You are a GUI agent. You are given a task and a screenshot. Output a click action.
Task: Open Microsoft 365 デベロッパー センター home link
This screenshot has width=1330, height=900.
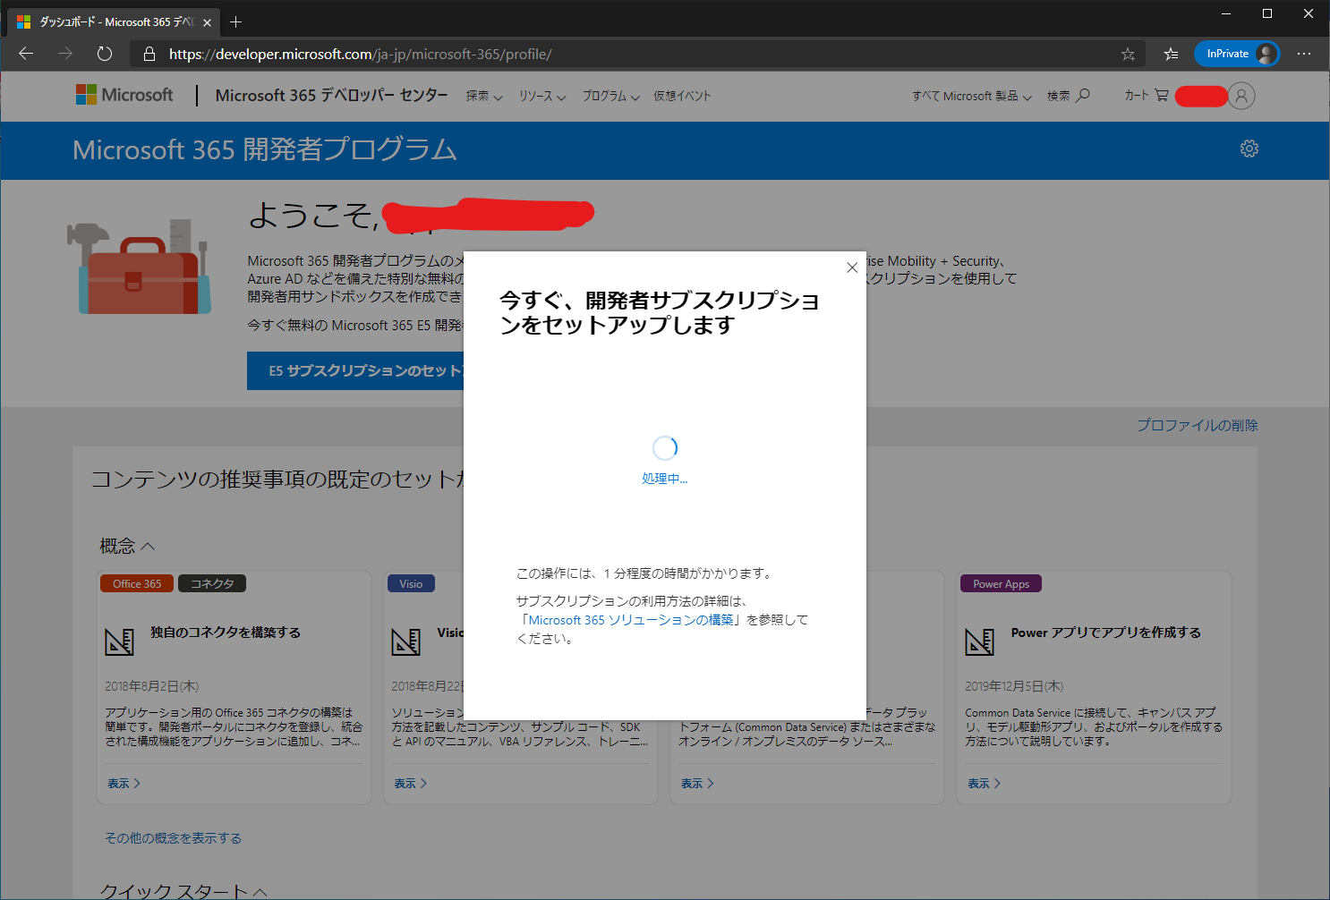(331, 95)
